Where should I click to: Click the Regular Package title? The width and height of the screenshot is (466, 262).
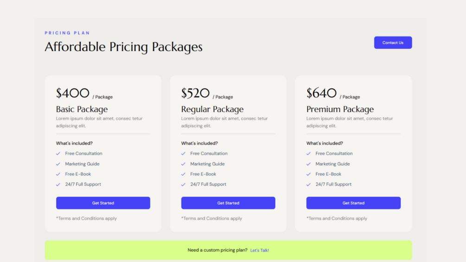point(212,109)
